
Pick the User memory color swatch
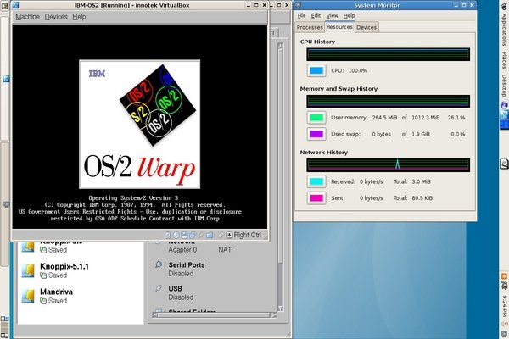pos(316,117)
